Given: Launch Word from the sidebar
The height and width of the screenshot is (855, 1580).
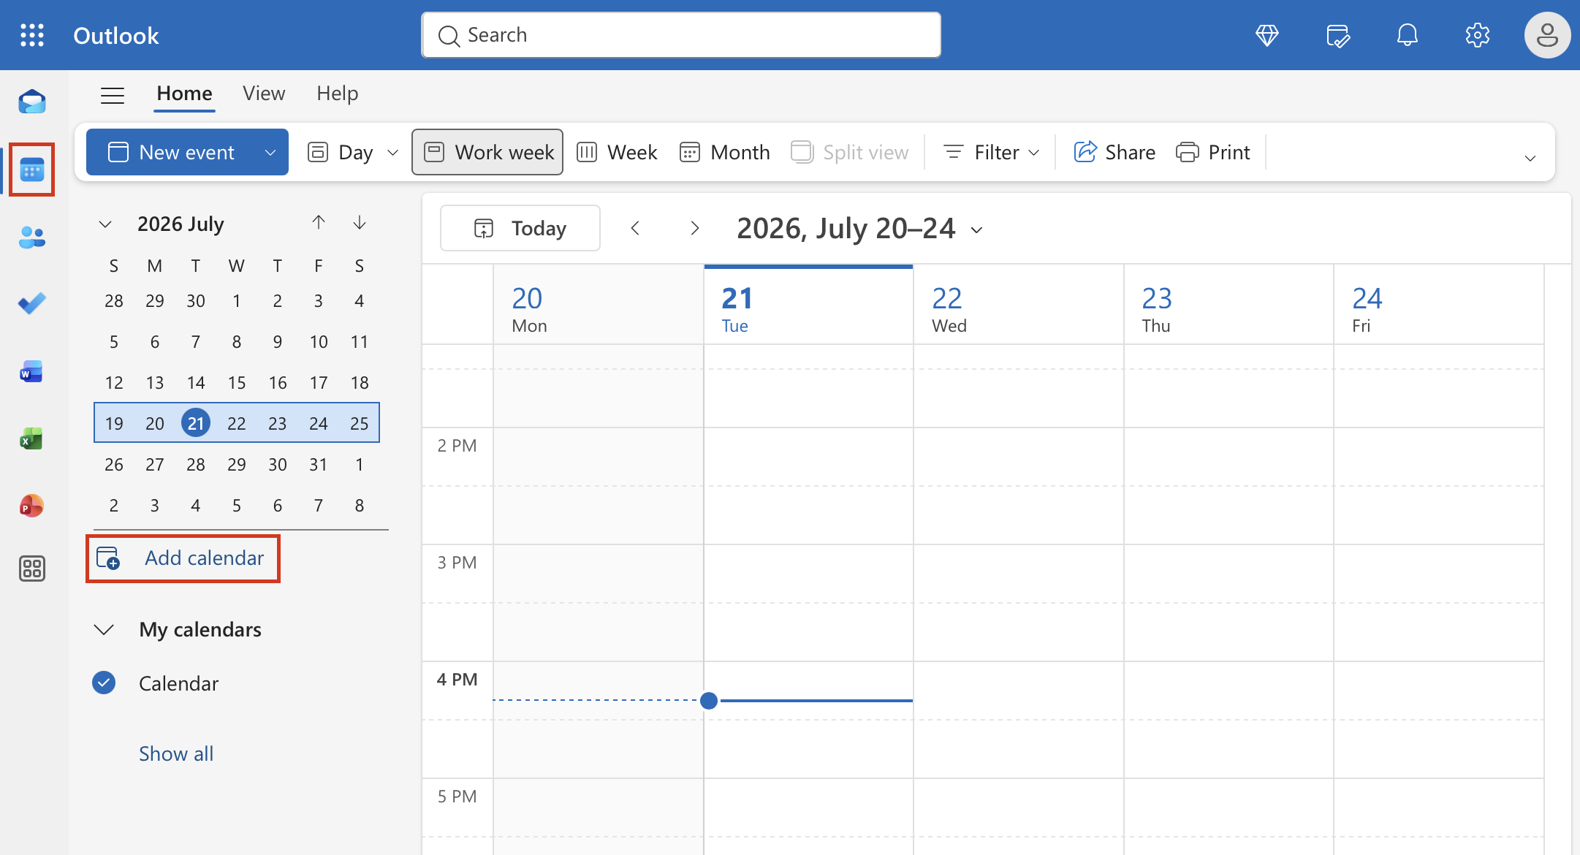Looking at the screenshot, I should (x=32, y=371).
